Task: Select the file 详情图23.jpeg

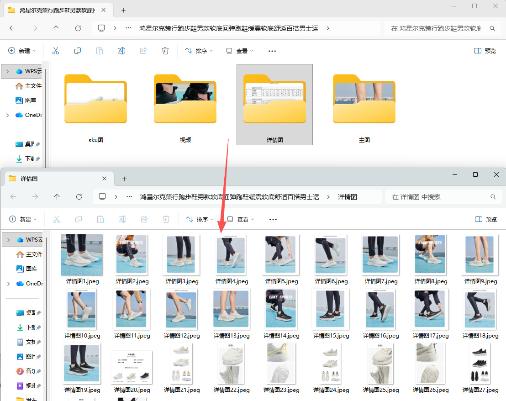Action: coord(281,368)
